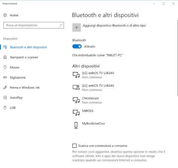Click in Trova un'impostazione search box

34,25
